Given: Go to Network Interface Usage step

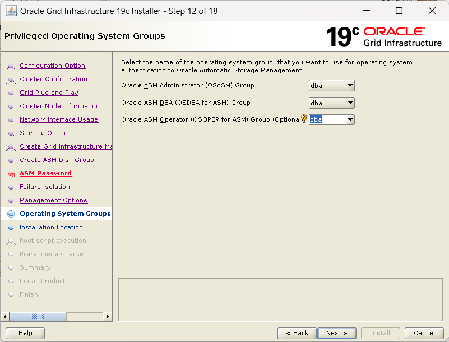Looking at the screenshot, I should click(59, 119).
